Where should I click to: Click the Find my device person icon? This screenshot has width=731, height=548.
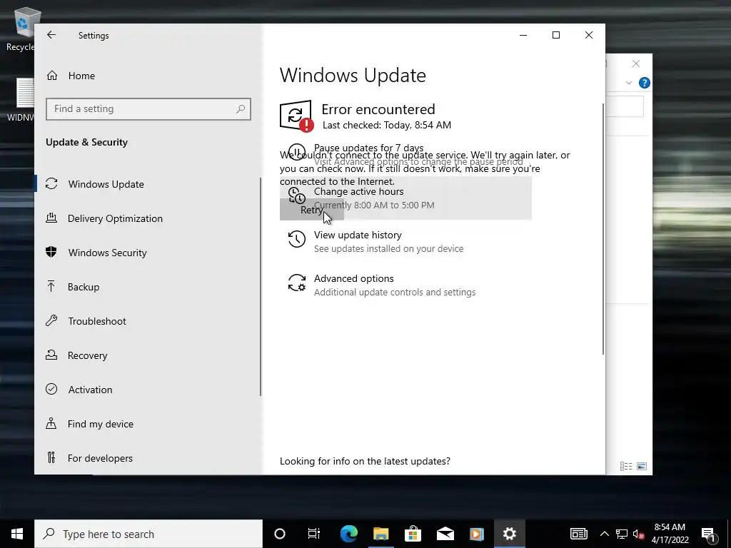point(51,423)
